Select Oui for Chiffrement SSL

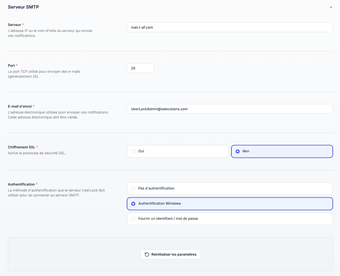point(178,151)
